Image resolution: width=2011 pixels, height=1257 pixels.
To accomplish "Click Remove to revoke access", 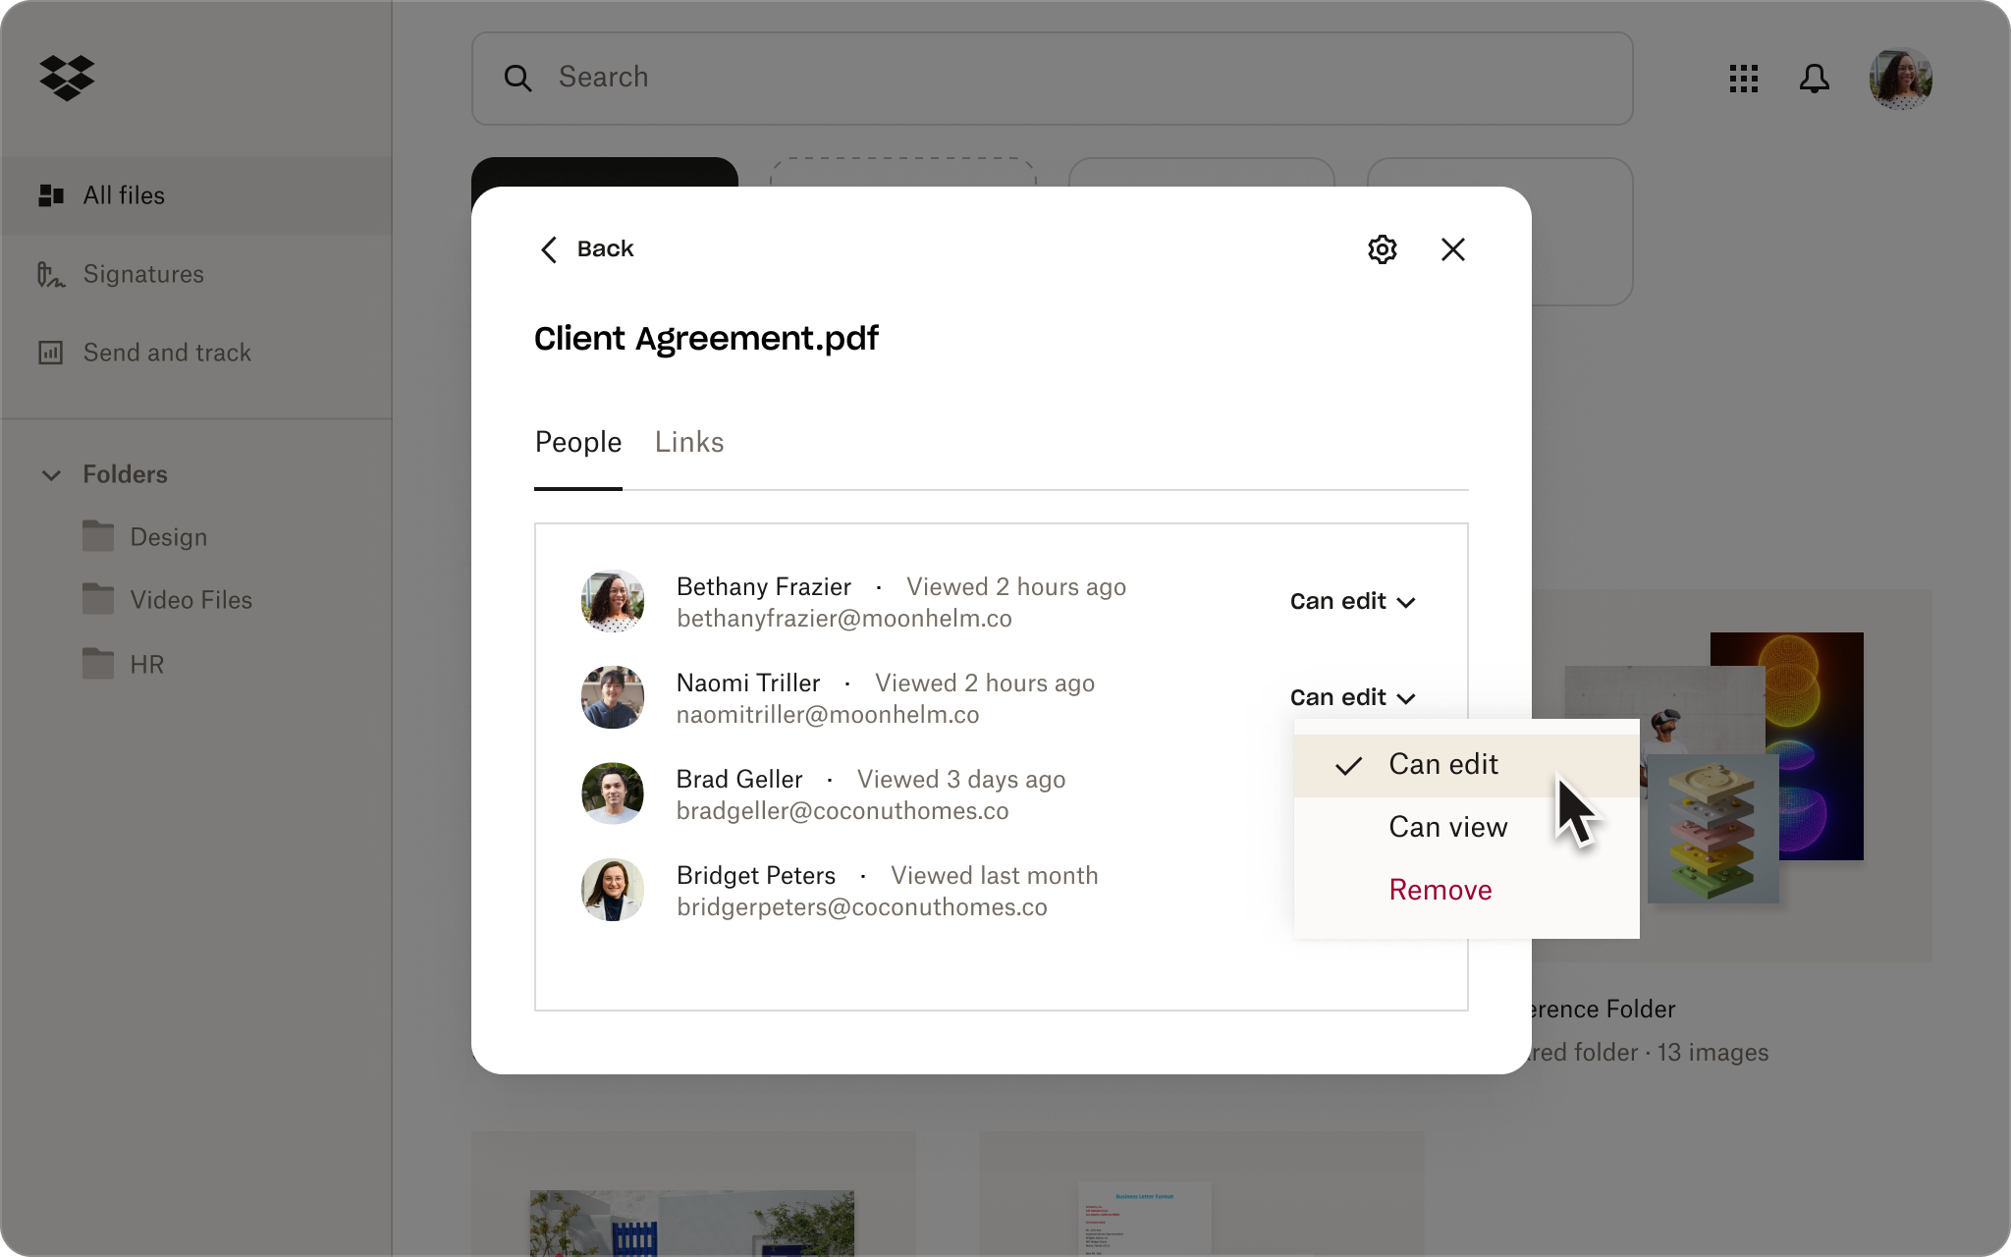I will [x=1440, y=889].
